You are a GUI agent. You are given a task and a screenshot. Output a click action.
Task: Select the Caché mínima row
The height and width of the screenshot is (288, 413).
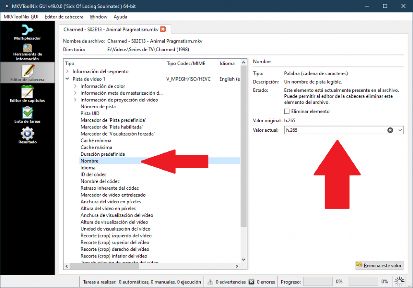point(96,141)
